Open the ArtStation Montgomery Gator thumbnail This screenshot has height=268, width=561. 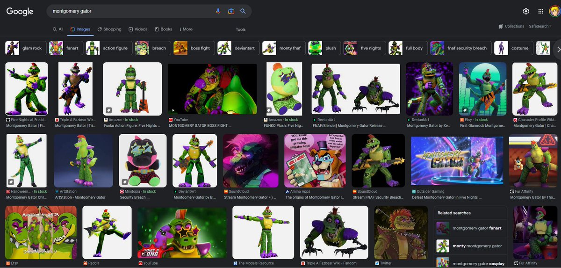(83, 161)
